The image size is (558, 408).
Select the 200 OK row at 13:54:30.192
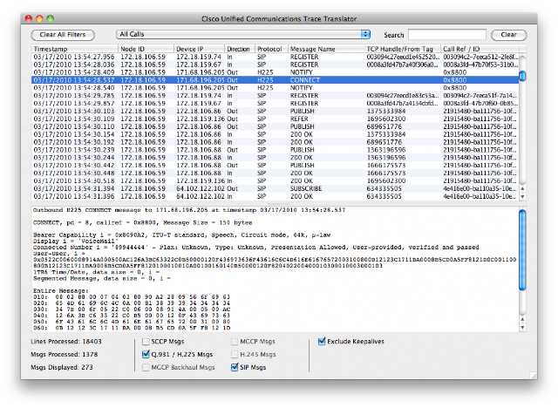[x=276, y=142]
